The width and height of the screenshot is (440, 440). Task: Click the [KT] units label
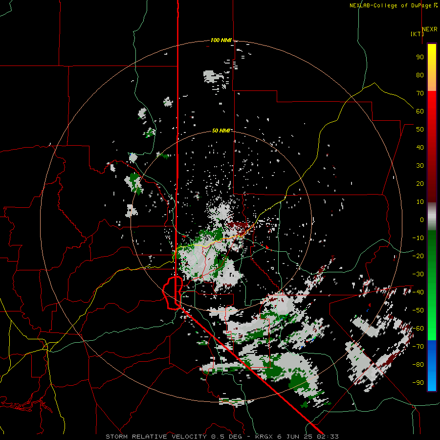pos(417,34)
